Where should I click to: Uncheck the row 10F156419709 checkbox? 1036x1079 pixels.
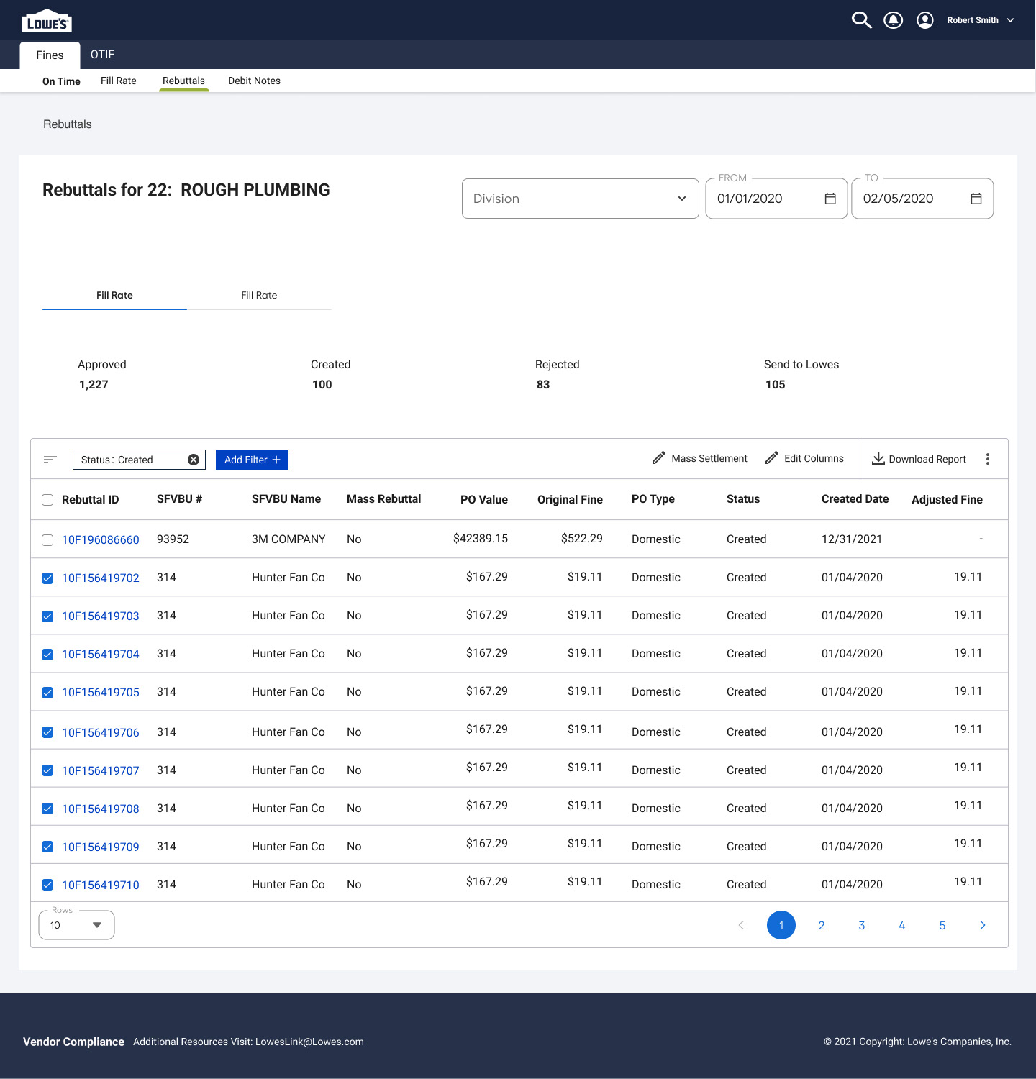click(x=47, y=847)
